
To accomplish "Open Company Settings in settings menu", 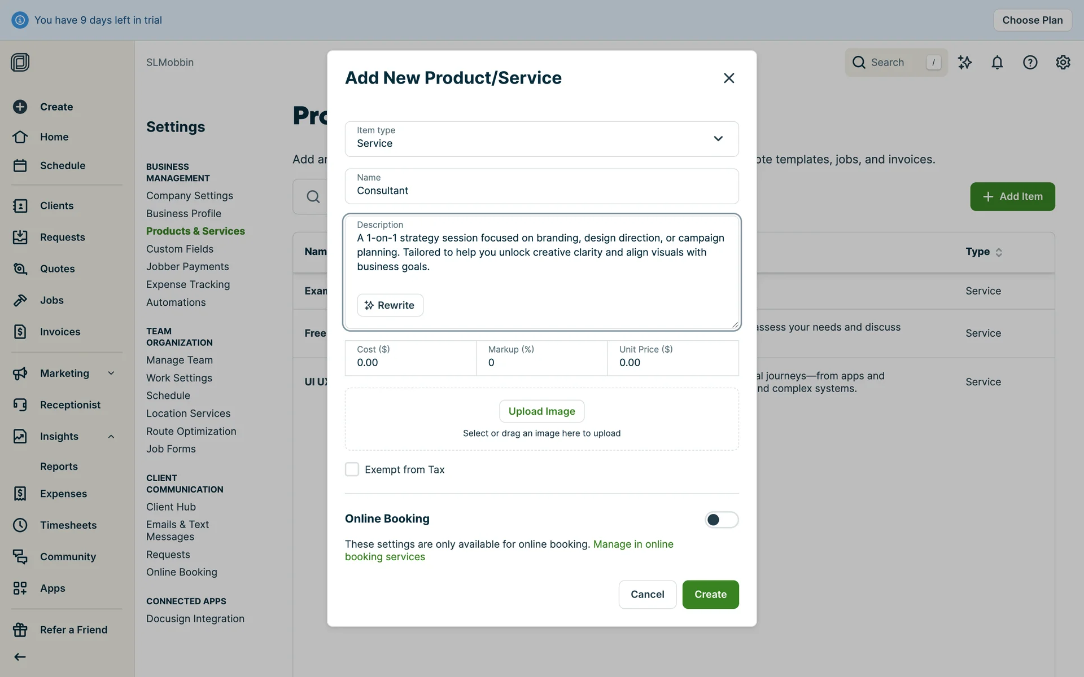I will [x=189, y=196].
